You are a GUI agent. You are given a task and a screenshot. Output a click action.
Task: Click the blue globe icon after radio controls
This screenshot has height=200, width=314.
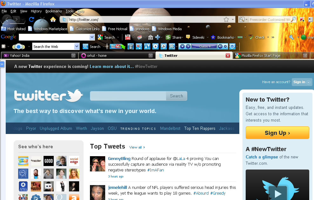(x=232, y=47)
